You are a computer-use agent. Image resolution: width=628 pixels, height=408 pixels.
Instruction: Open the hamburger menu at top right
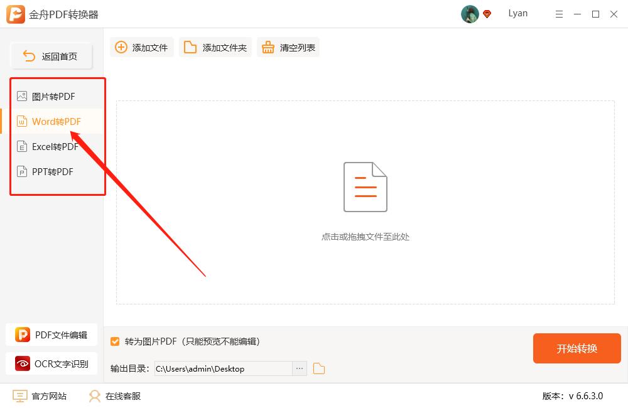click(x=559, y=14)
